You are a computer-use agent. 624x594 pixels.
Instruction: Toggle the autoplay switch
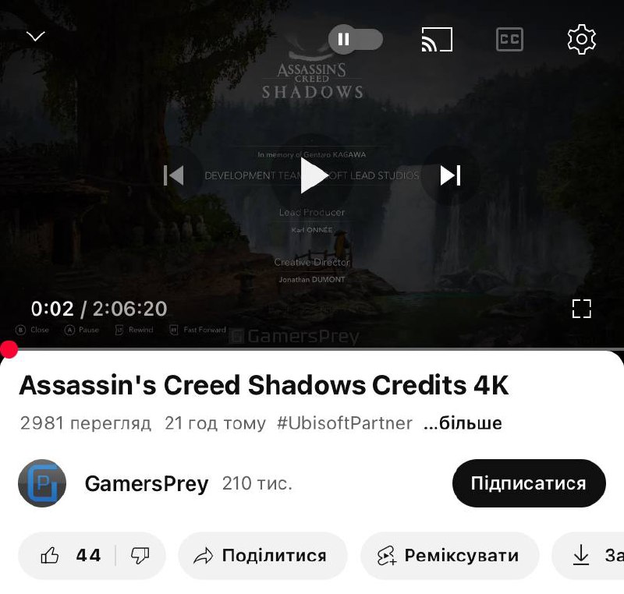point(356,39)
